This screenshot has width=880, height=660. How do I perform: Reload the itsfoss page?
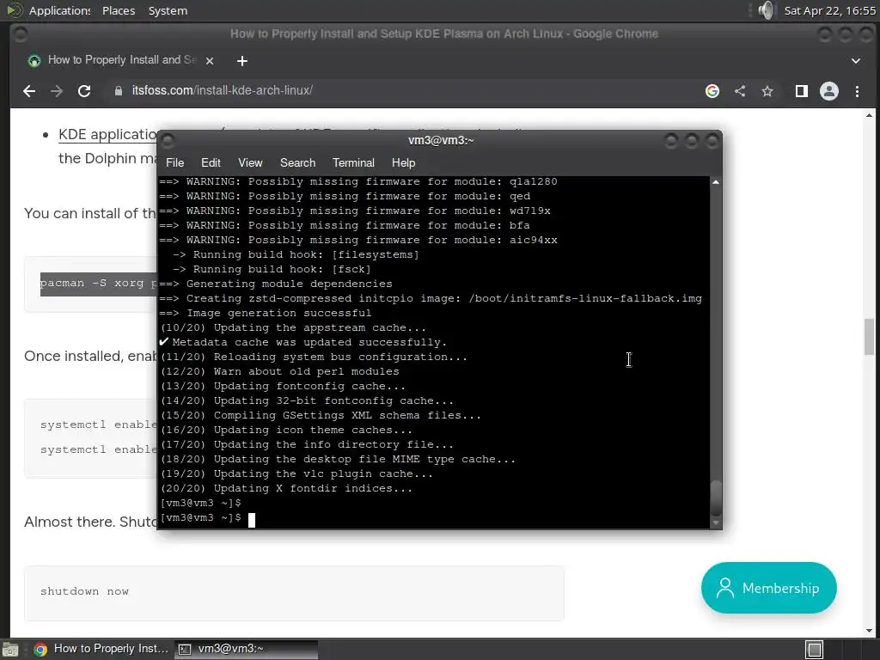84,91
